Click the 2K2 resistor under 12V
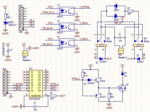Image resolution: width=150 pixels, height=112 pixels. pyautogui.click(x=6, y=16)
